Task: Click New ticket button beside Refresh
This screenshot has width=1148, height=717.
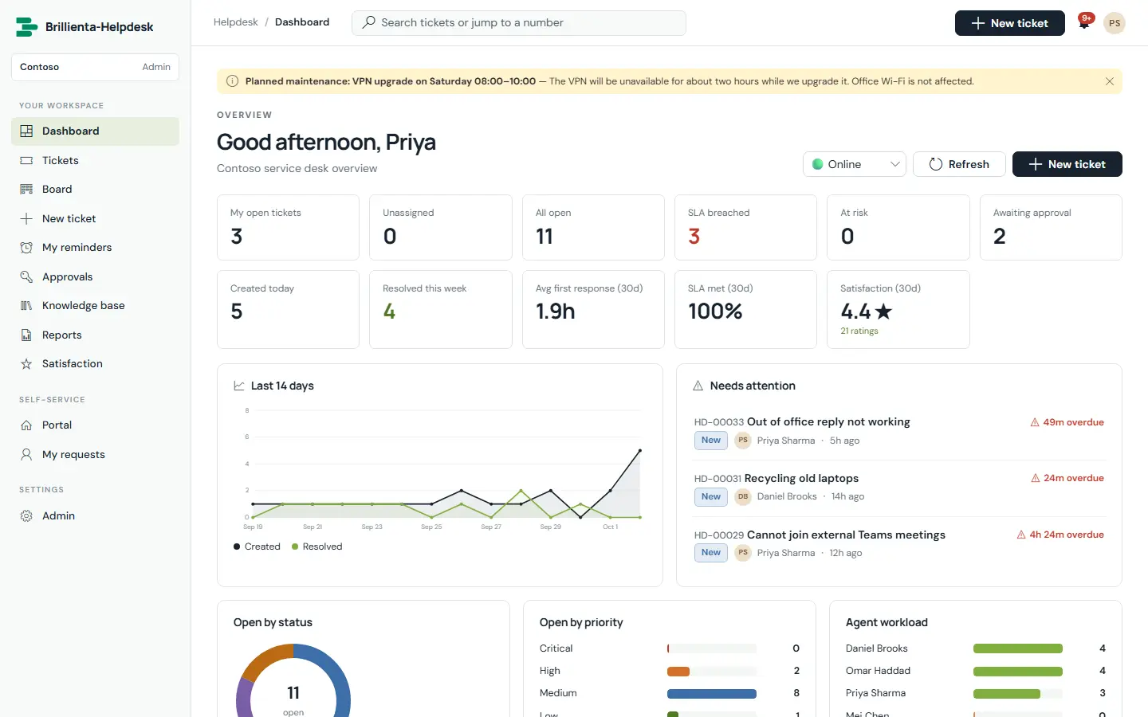Action: click(1067, 164)
